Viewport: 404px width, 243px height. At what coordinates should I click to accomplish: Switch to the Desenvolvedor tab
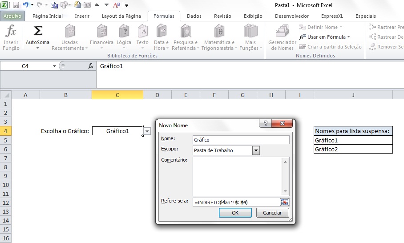tap(292, 16)
